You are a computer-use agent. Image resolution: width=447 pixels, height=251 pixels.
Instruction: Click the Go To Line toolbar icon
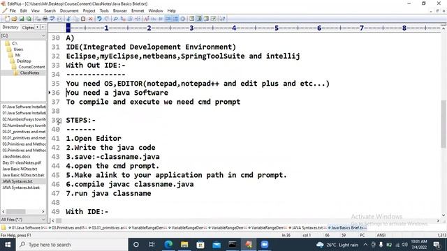pos(137,19)
